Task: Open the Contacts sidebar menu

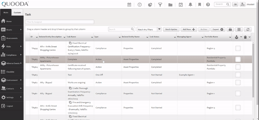Action: tap(12, 89)
